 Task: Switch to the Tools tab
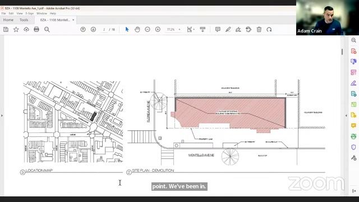[24, 20]
